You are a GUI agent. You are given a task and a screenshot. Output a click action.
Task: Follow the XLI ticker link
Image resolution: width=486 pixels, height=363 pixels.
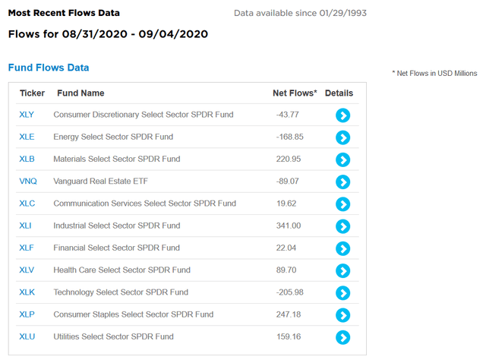[x=25, y=226]
